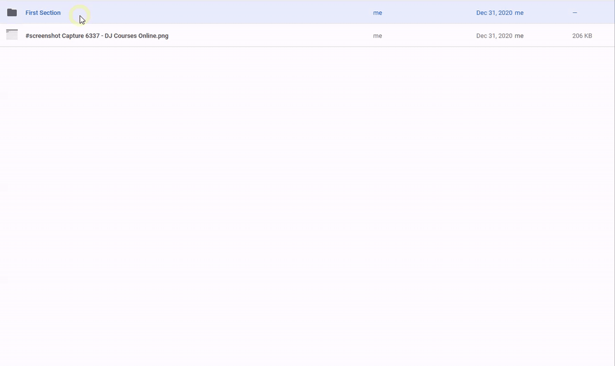Click empty area below the file list
Image resolution: width=615 pixels, height=366 pixels.
tap(305, 203)
